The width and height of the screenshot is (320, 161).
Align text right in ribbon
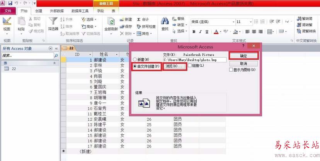click(x=260, y=32)
